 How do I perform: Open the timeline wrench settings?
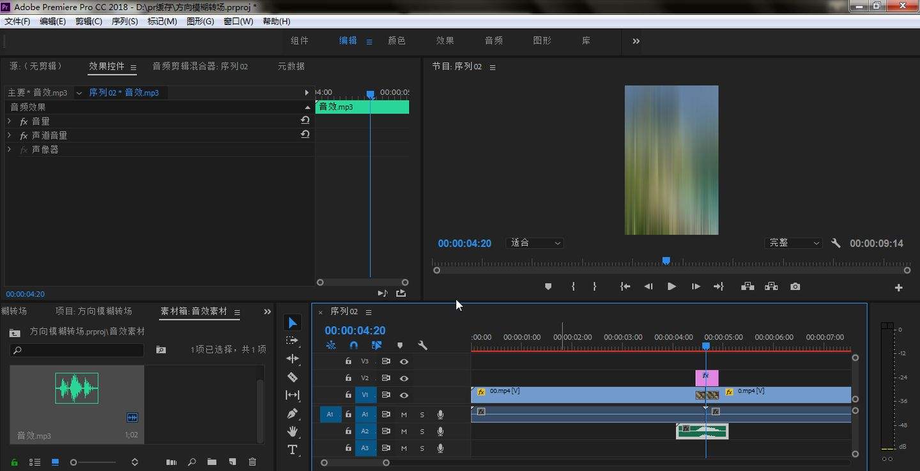tap(422, 345)
